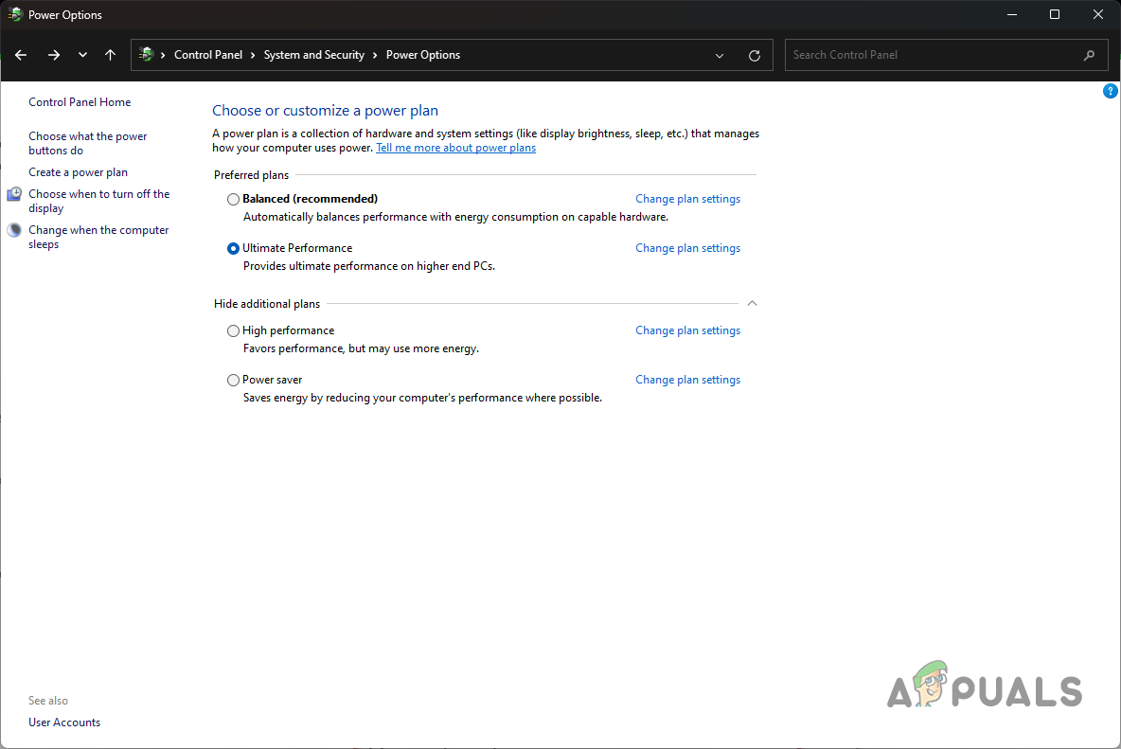
Task: Select the High performance plan
Action: tap(233, 330)
